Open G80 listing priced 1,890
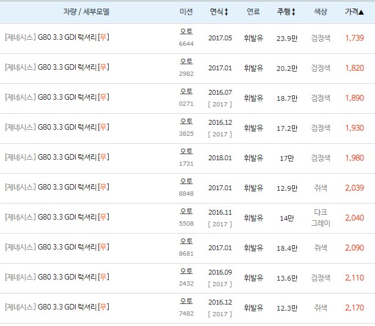This screenshot has height=326, width=375. (57, 97)
